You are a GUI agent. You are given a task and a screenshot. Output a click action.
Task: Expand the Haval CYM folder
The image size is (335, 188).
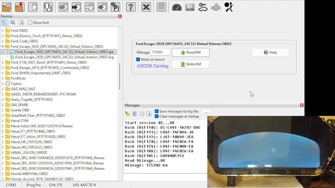3,121
